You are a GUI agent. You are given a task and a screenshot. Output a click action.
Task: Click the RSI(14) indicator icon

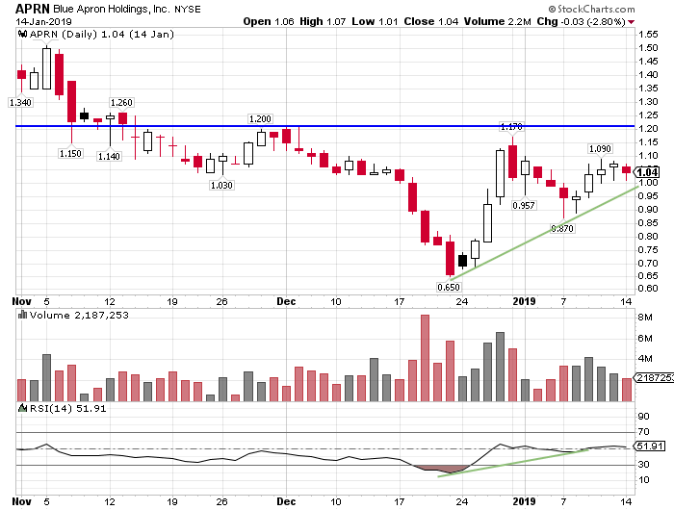click(x=23, y=408)
